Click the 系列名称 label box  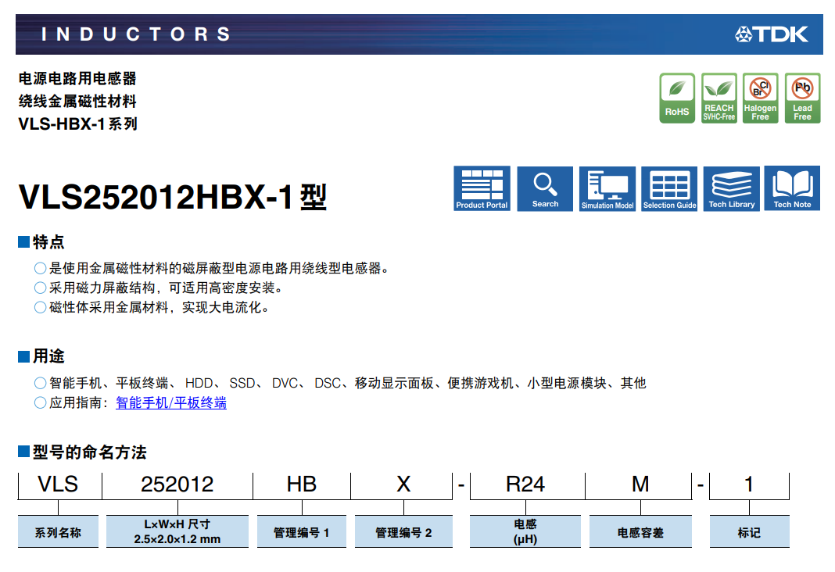click(x=58, y=532)
